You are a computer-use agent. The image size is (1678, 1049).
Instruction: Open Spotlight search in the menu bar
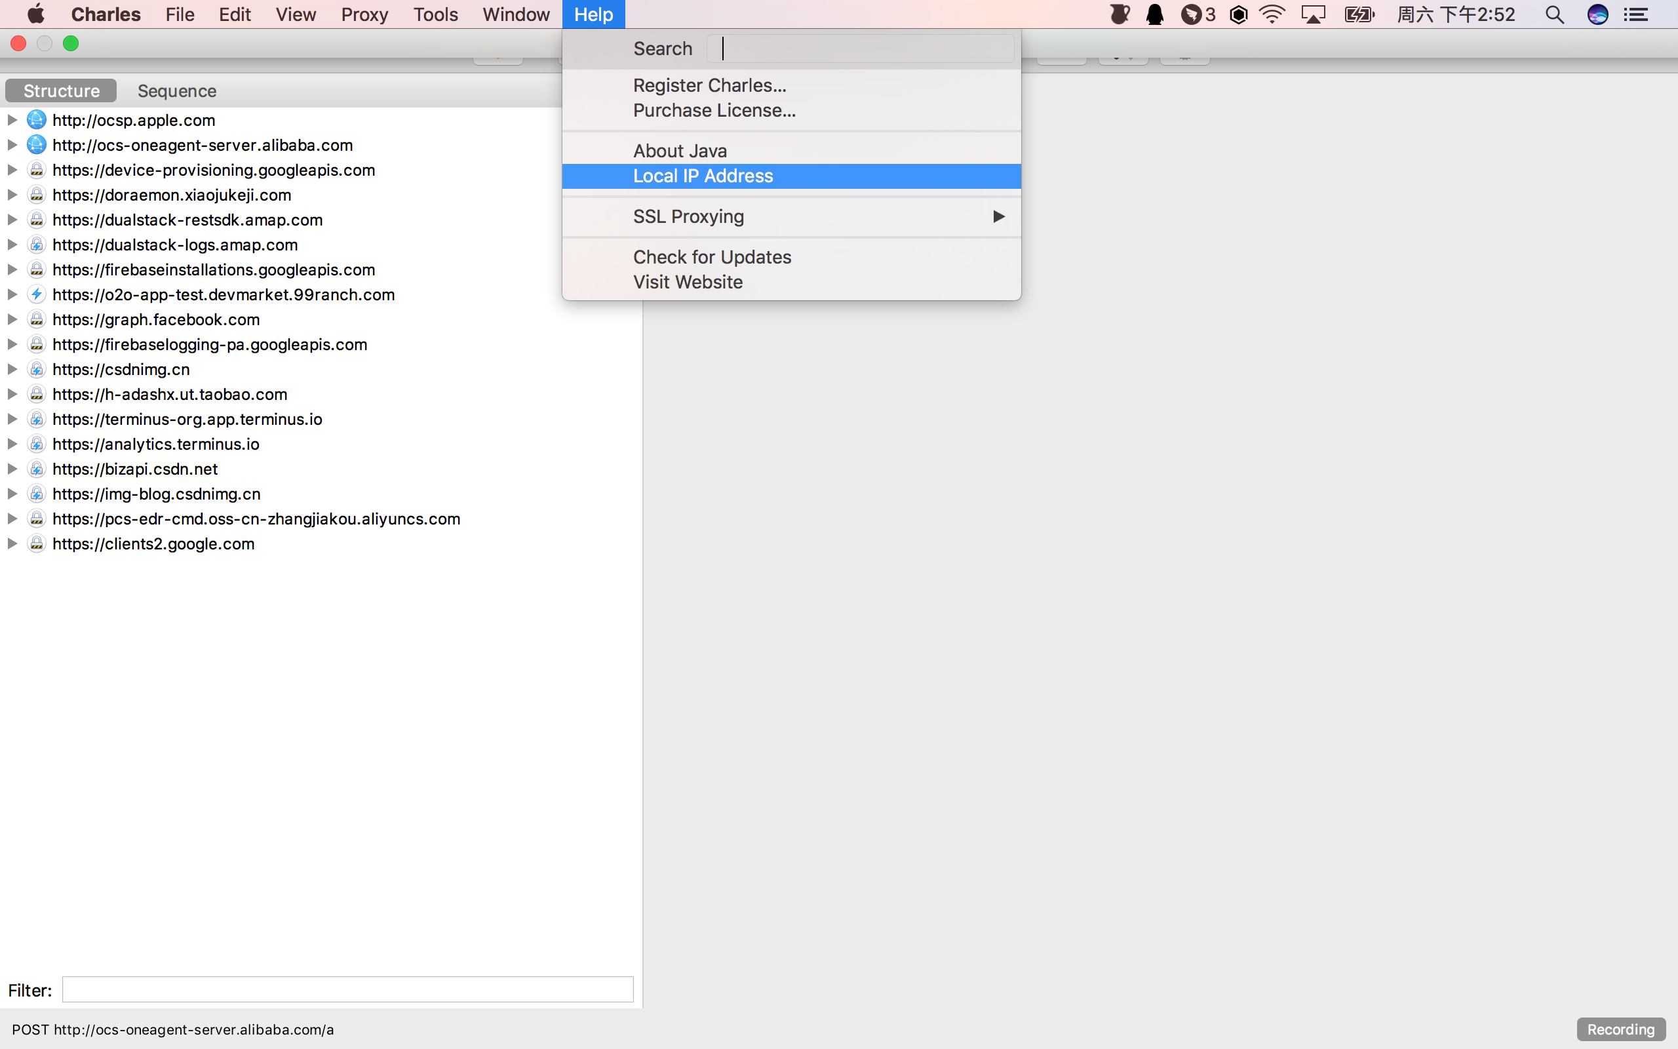pyautogui.click(x=1555, y=14)
